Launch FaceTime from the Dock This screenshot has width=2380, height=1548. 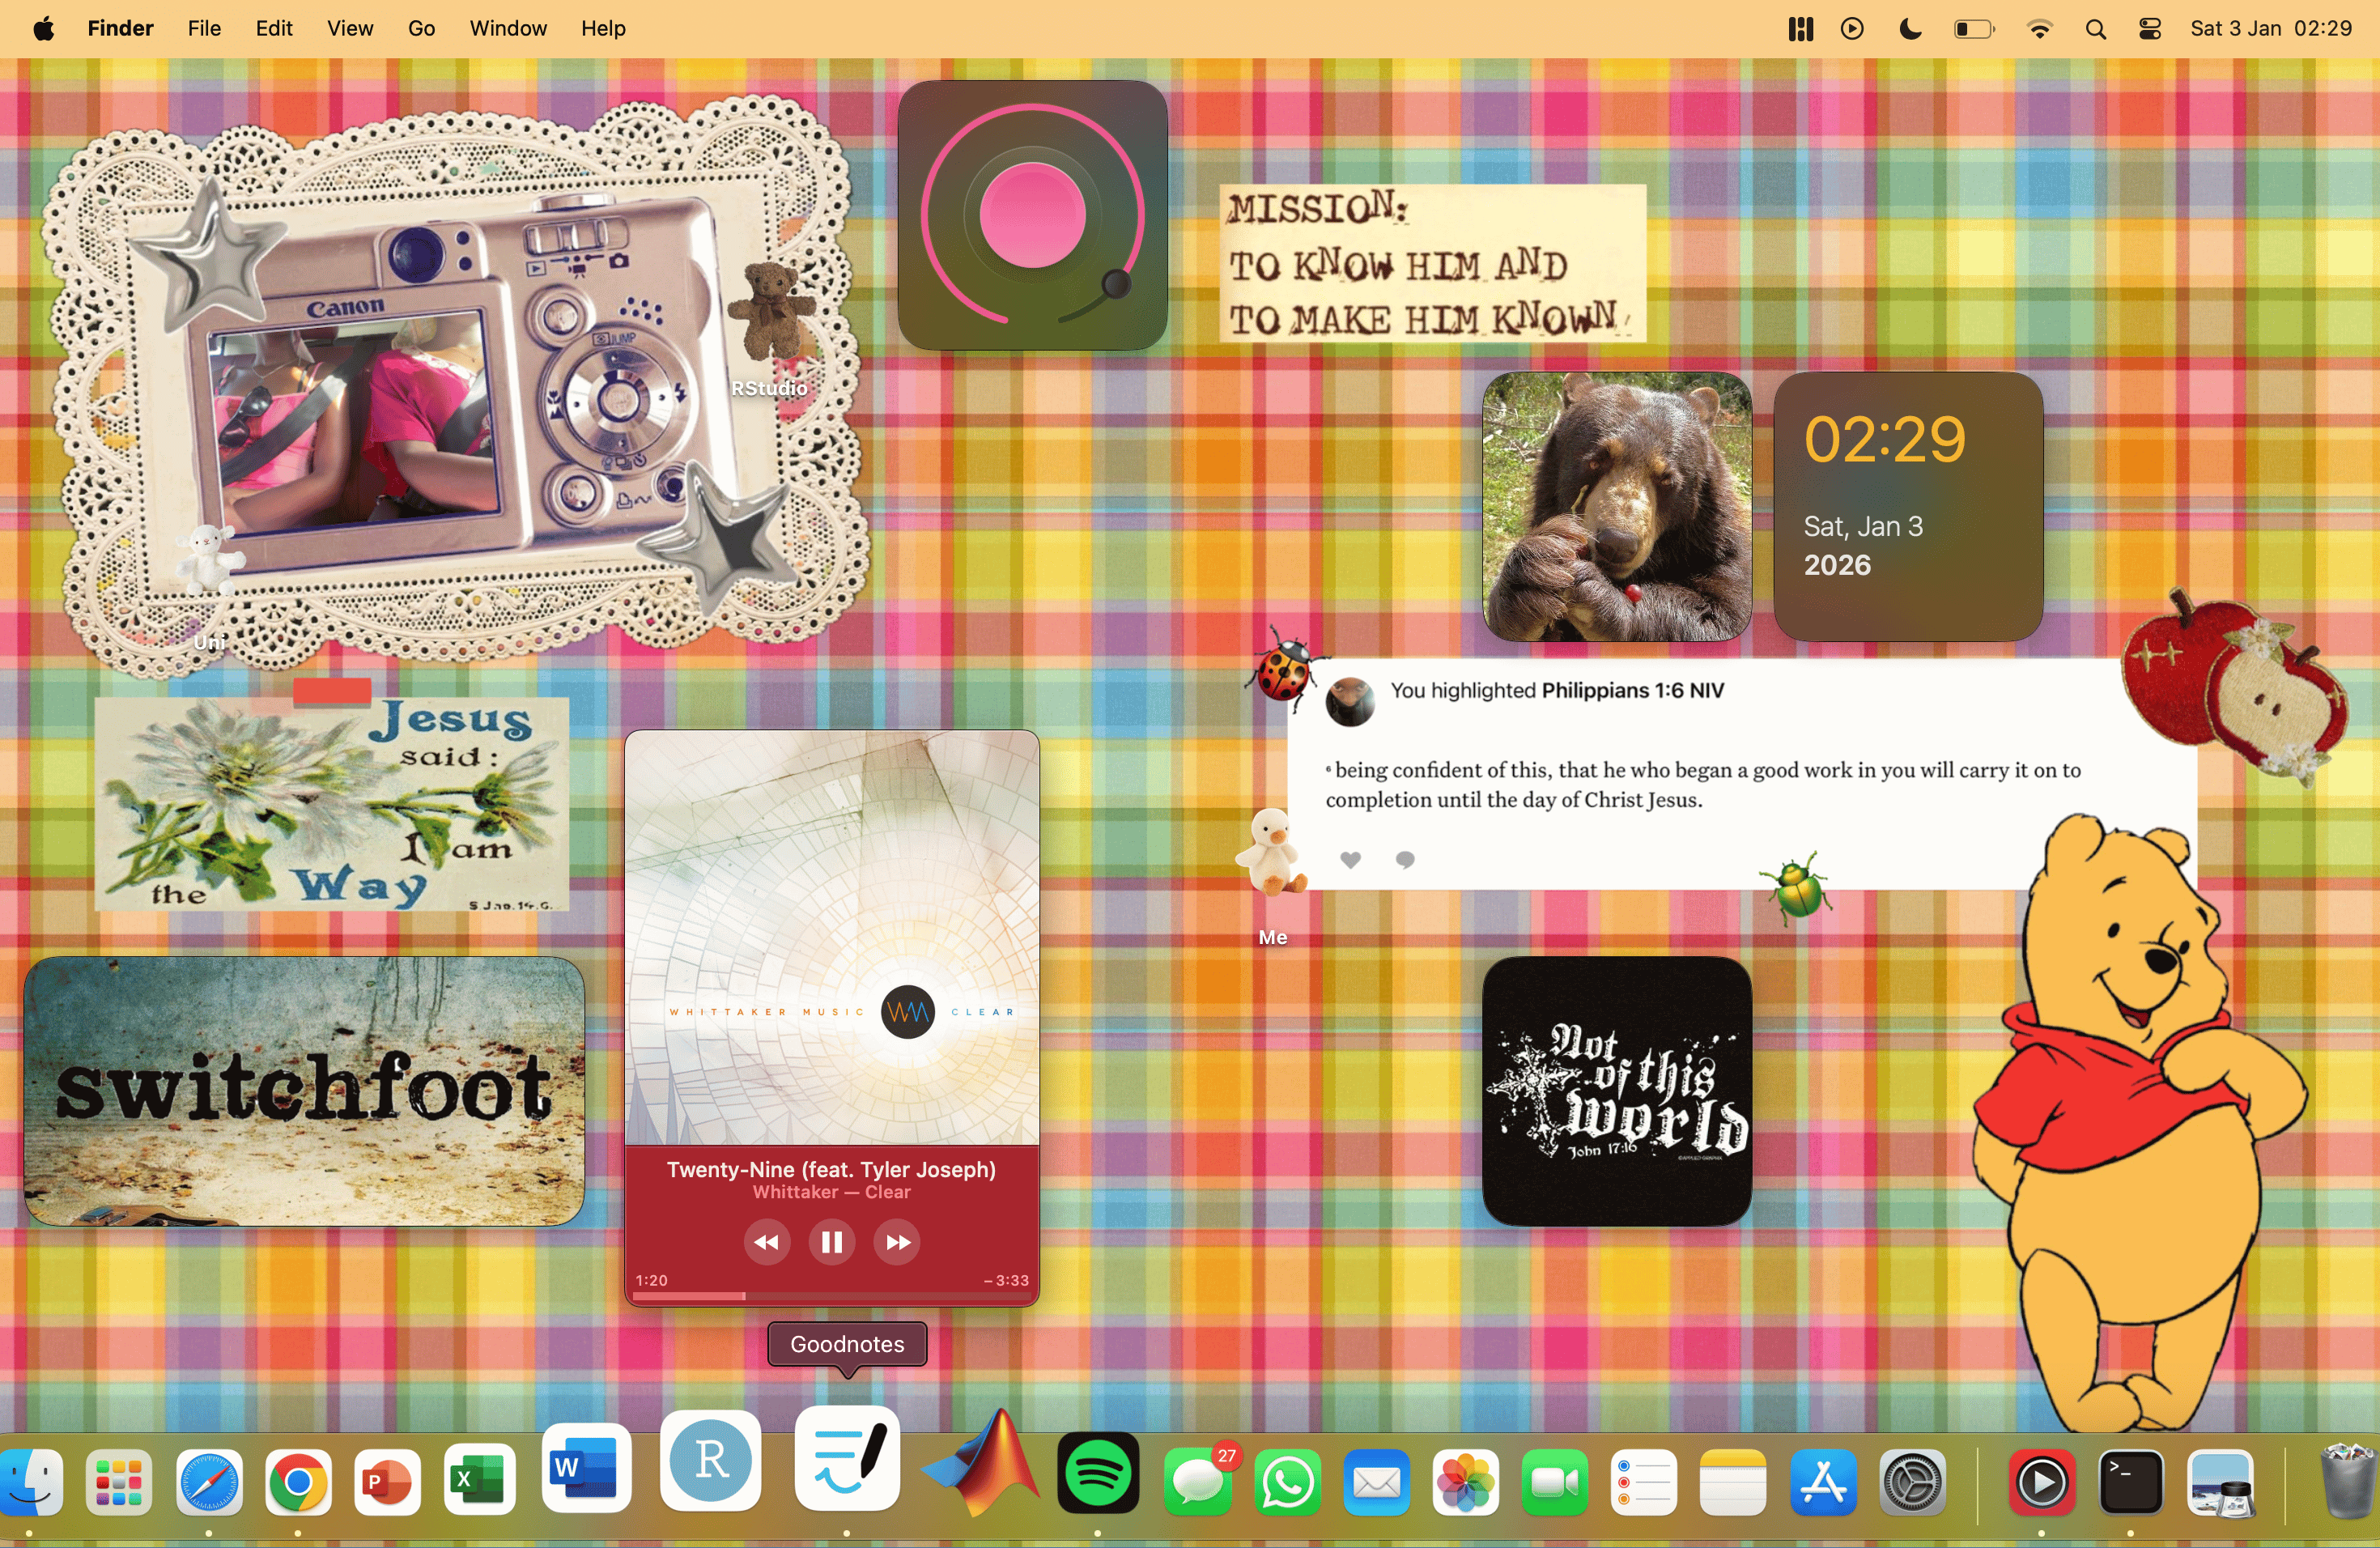point(1554,1481)
